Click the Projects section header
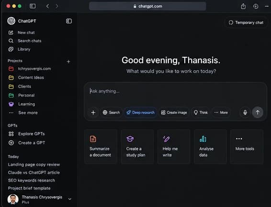Screen dimensions: 271x207 [15, 61]
